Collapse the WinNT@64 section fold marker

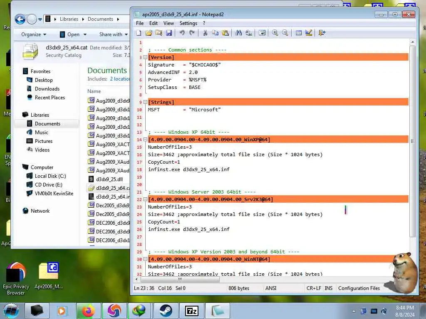[x=145, y=259]
